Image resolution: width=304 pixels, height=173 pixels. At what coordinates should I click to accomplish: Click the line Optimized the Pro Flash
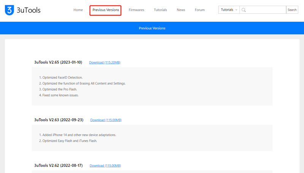click(x=58, y=89)
